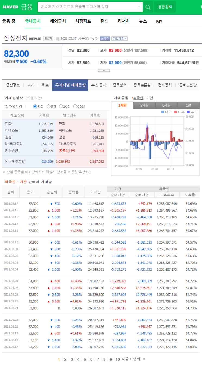Switch to 차트 tab
Image resolution: width=202 pixels, height=366 pixels.
pos(45,85)
